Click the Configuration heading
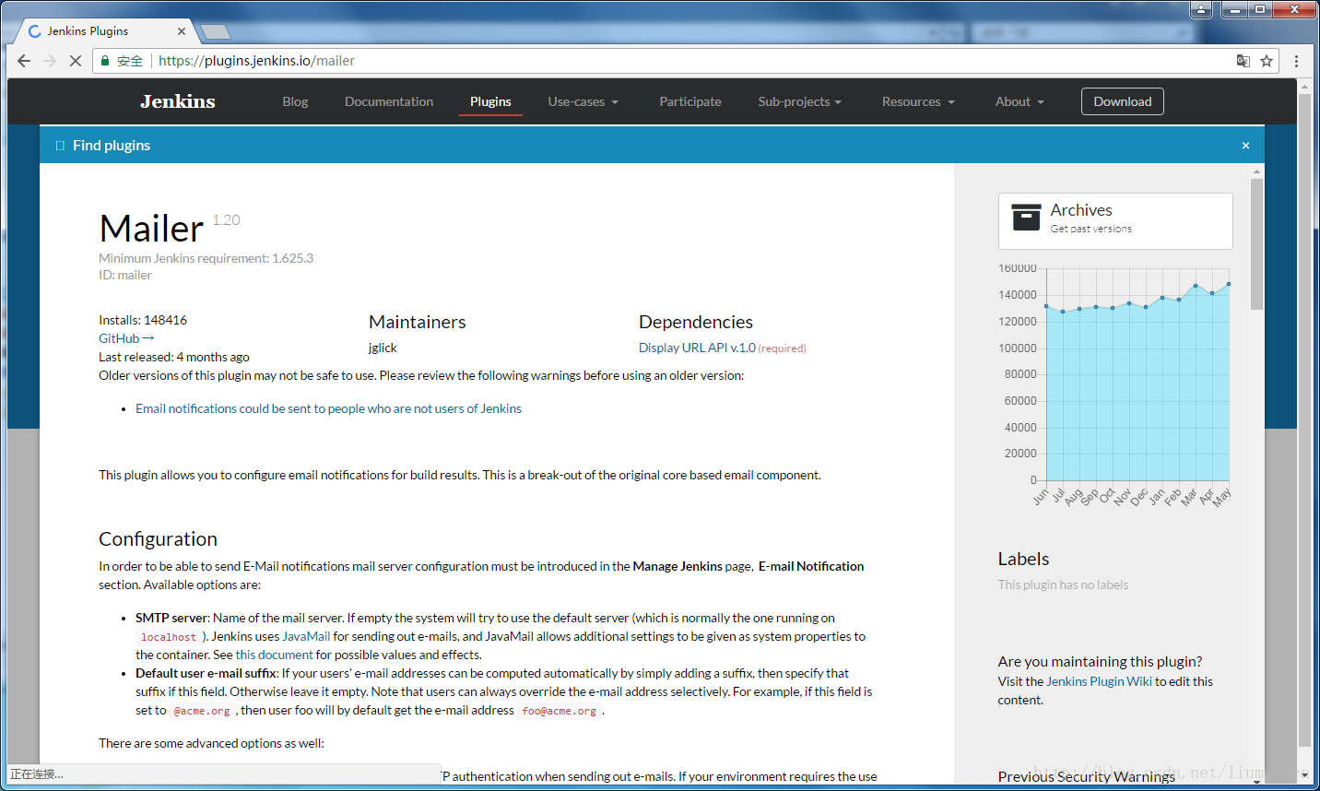 [x=158, y=539]
